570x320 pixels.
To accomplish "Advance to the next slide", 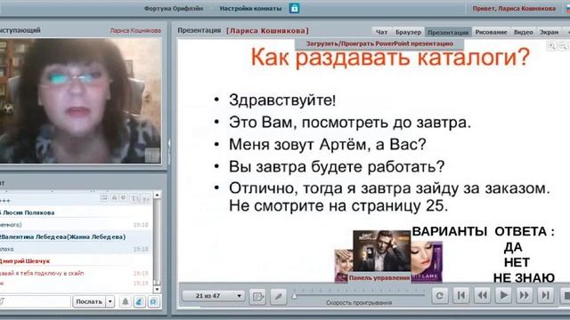I will pos(525,296).
